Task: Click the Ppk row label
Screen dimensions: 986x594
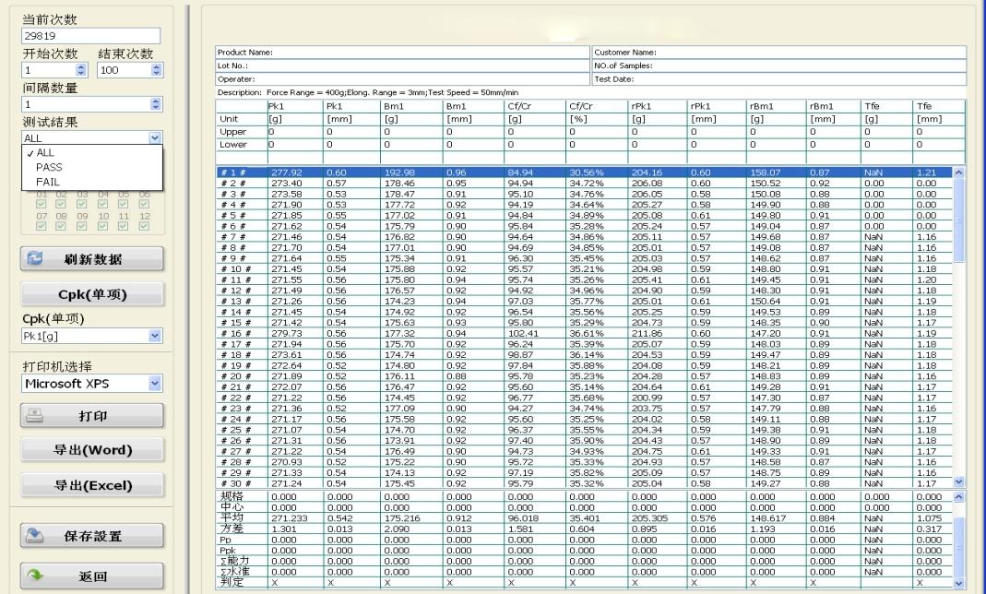Action: (x=228, y=551)
